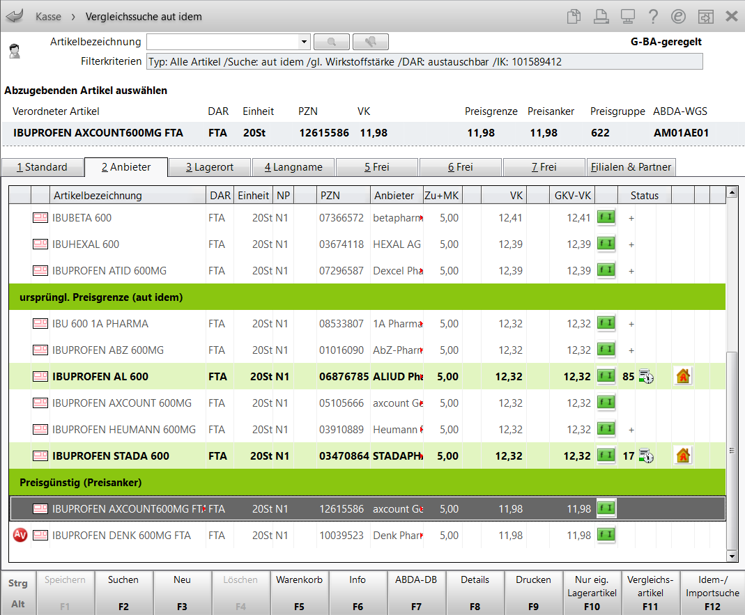Open Warenkorb with F5 button
745x615 pixels.
[x=300, y=593]
